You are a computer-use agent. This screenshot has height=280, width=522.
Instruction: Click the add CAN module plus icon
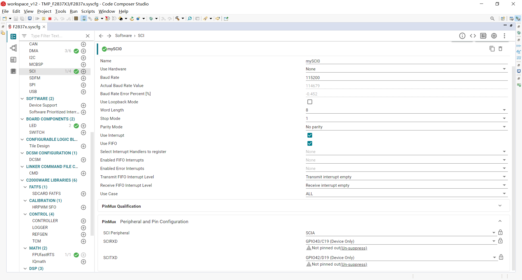point(83,44)
